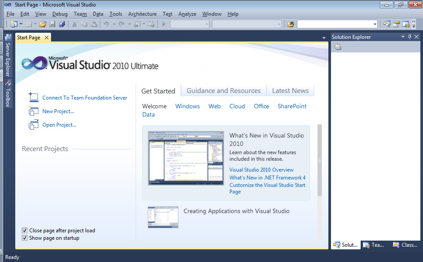Open the Navigate Backward dropdown arrow
This screenshot has height=262, width=423.
[x=144, y=24]
